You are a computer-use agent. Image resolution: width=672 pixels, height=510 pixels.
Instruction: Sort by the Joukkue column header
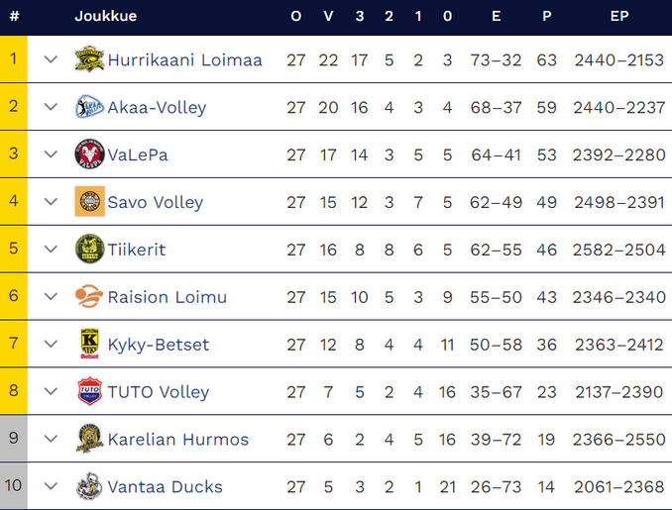click(x=106, y=16)
